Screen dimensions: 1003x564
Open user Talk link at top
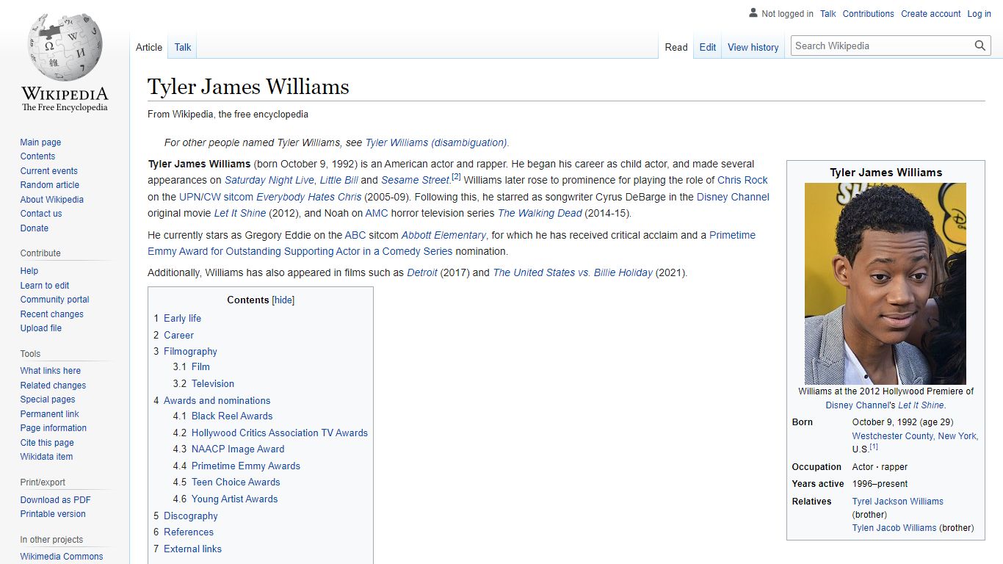tap(828, 13)
